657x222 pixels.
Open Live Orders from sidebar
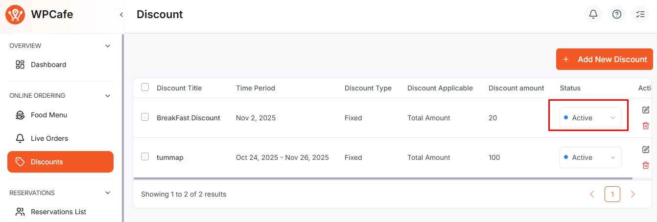49,138
